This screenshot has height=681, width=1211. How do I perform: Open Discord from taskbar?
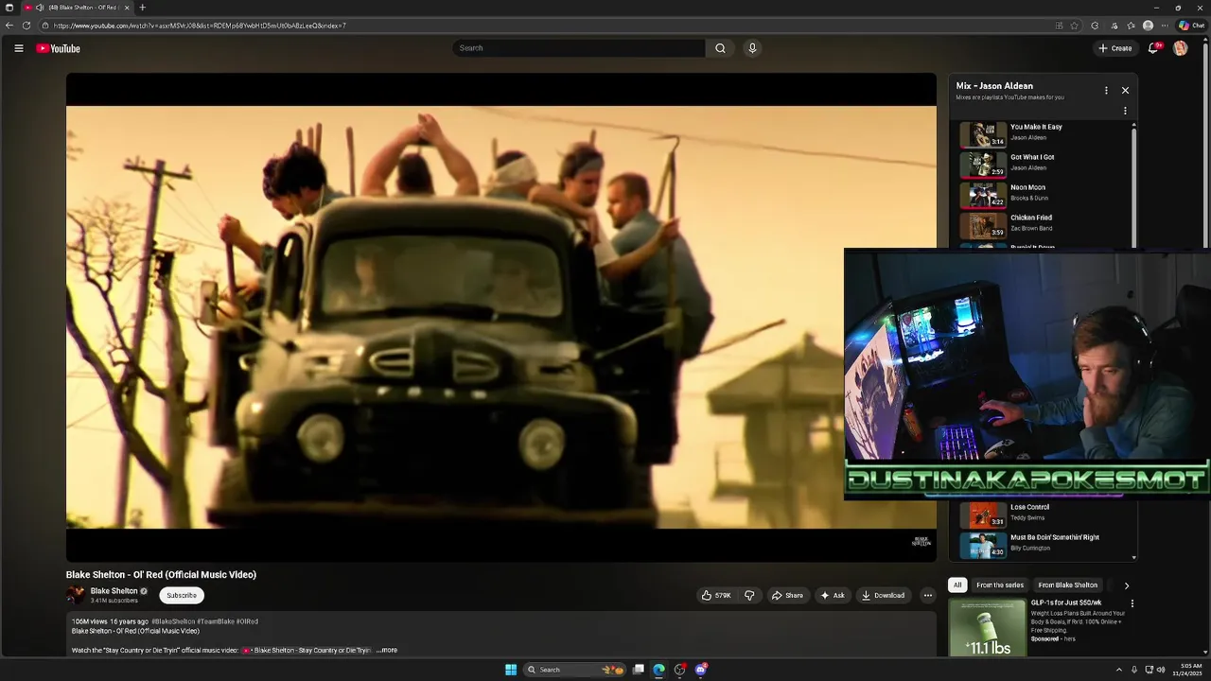click(701, 670)
